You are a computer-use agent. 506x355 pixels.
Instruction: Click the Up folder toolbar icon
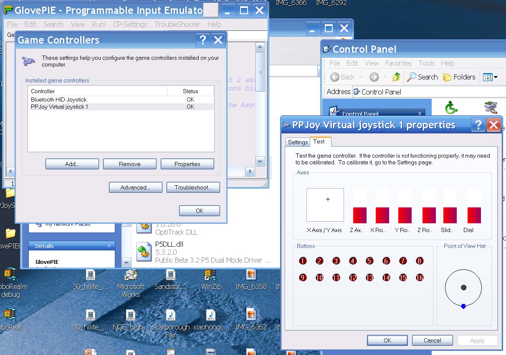point(396,77)
